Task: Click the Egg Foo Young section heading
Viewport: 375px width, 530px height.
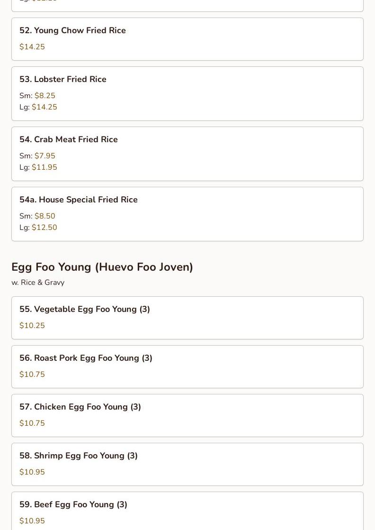Action: pos(102,267)
